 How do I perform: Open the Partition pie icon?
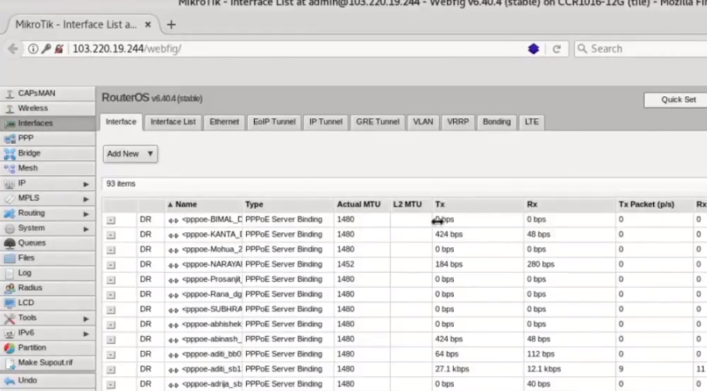pyautogui.click(x=9, y=348)
